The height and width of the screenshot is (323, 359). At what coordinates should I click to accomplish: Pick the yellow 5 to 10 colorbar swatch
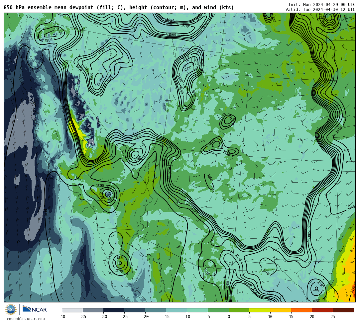pos(260,310)
